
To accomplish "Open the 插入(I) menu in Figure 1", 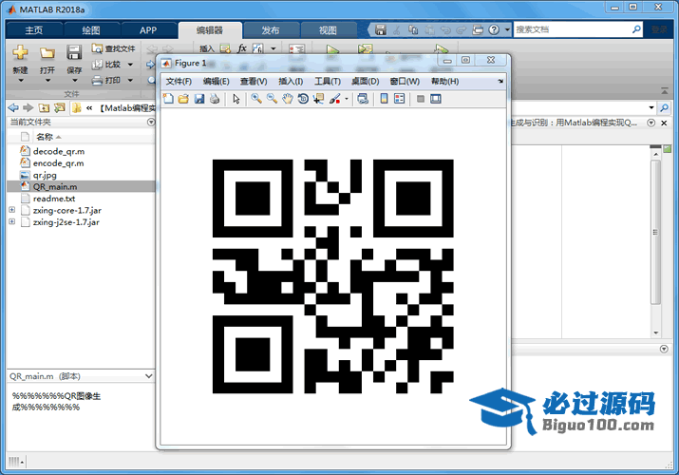I will click(x=291, y=82).
